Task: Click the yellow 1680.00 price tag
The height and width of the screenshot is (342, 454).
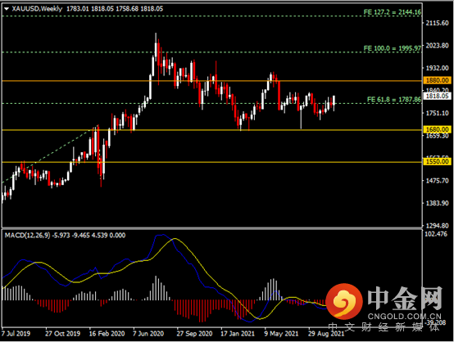Action: (438, 129)
